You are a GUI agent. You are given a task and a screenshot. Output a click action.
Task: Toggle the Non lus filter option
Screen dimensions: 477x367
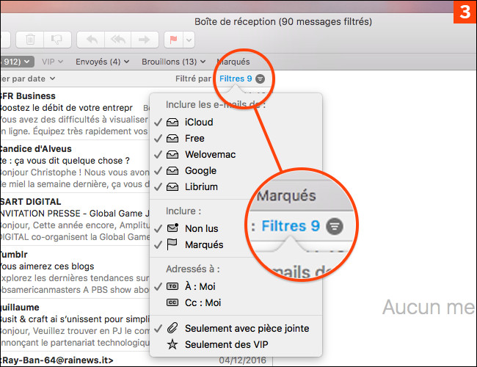[x=201, y=228]
